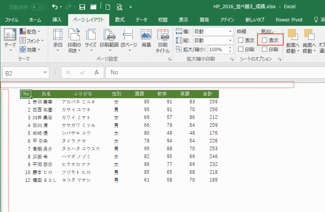Select the 合計 header cell
Image resolution: width=325 pixels, height=212 pixels.
click(x=208, y=94)
